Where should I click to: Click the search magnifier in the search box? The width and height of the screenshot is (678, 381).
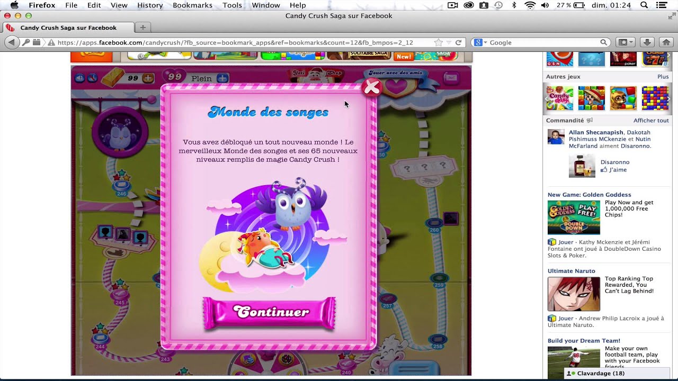pos(603,42)
